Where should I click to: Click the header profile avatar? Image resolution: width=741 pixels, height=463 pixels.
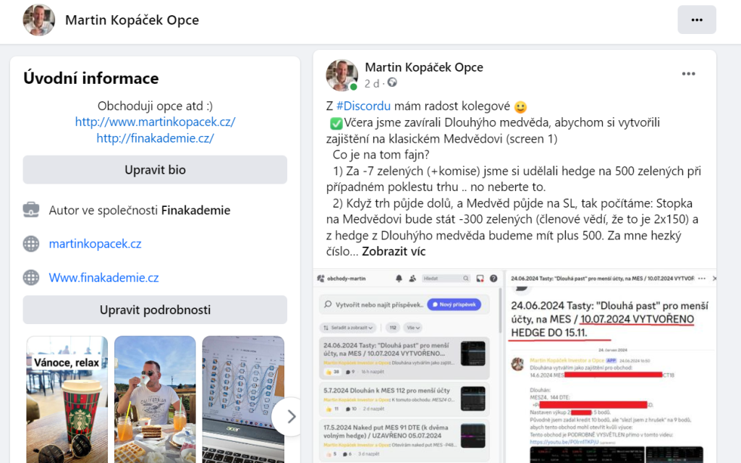point(39,20)
